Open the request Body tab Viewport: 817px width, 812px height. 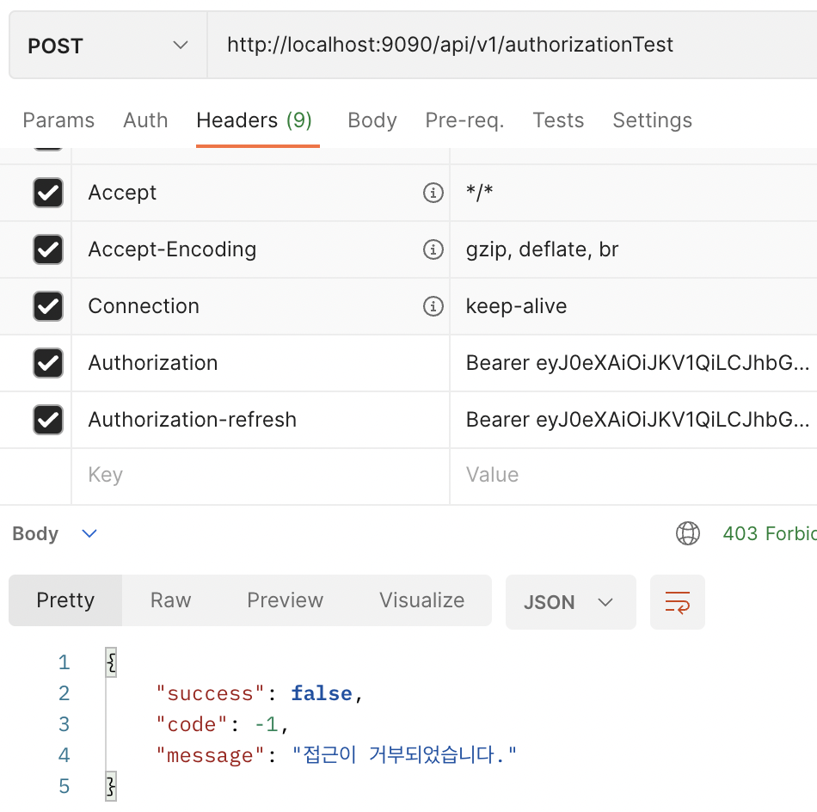[x=372, y=120]
